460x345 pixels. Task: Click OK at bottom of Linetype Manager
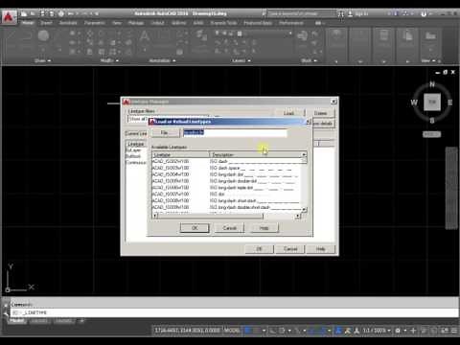click(x=260, y=249)
